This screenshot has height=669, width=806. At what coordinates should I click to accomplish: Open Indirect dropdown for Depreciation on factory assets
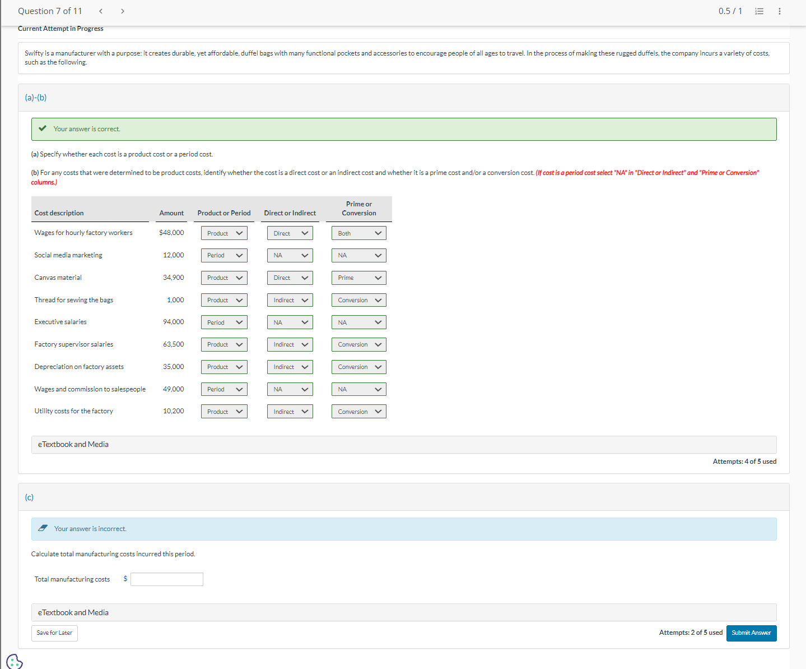point(290,367)
